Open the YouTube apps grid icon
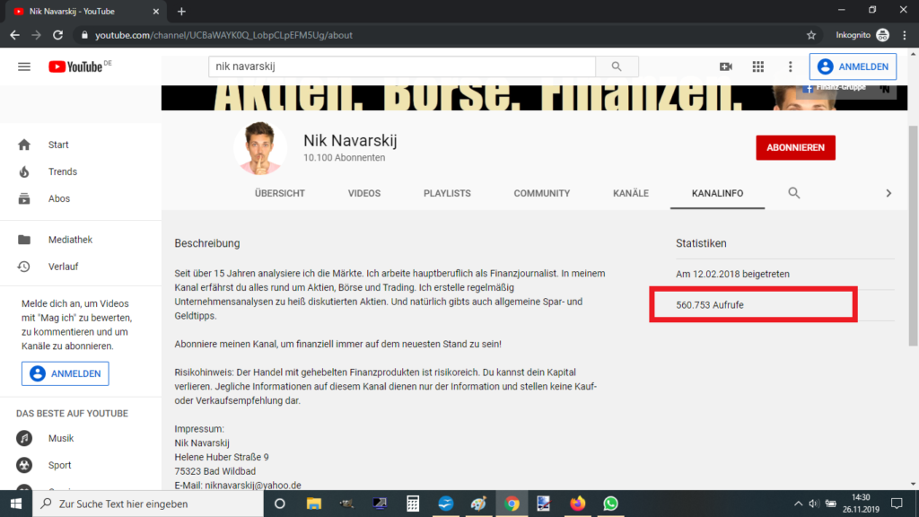The image size is (919, 517). pos(757,66)
